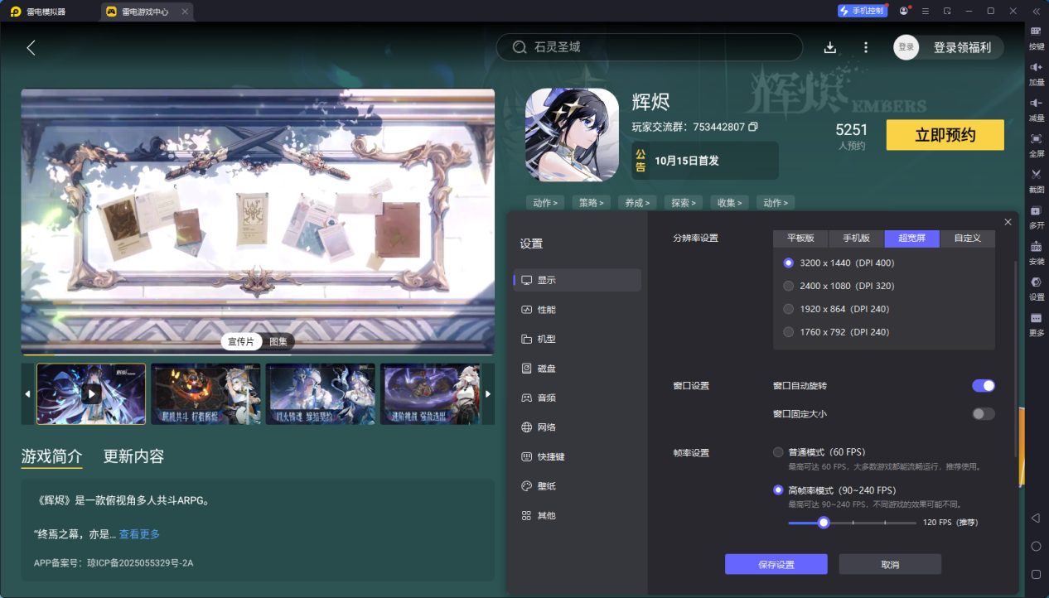Open the user account icon in titlebar
1049x598 pixels.
point(903,11)
